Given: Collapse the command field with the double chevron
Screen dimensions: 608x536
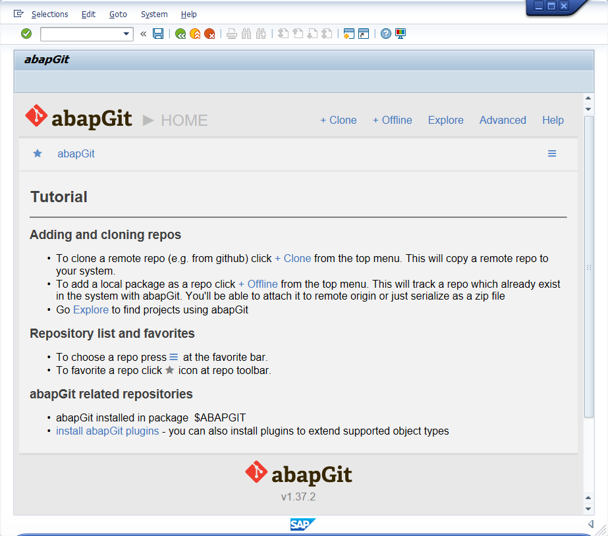Looking at the screenshot, I should pyautogui.click(x=144, y=34).
